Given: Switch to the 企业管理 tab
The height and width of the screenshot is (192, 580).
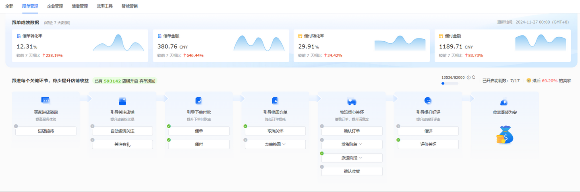Looking at the screenshot, I should tap(55, 6).
